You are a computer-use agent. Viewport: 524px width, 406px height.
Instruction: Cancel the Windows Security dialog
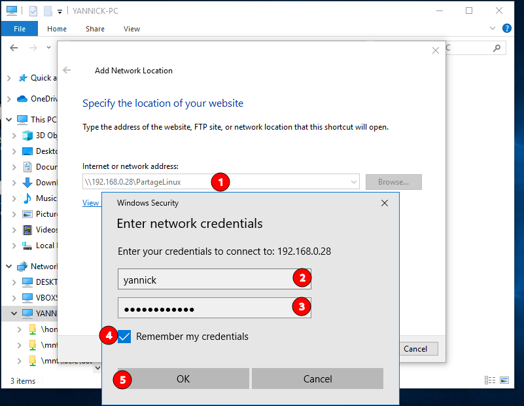tap(317, 378)
